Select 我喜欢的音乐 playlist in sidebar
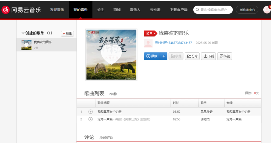The image size is (271, 143). 43,42
